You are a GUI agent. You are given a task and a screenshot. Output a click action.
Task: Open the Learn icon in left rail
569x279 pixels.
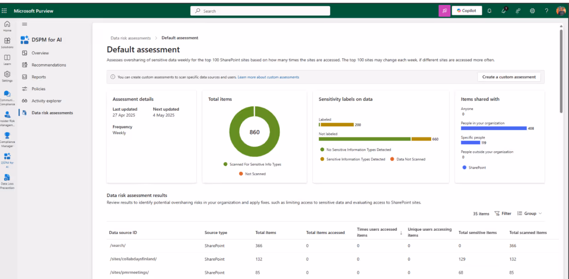click(7, 59)
